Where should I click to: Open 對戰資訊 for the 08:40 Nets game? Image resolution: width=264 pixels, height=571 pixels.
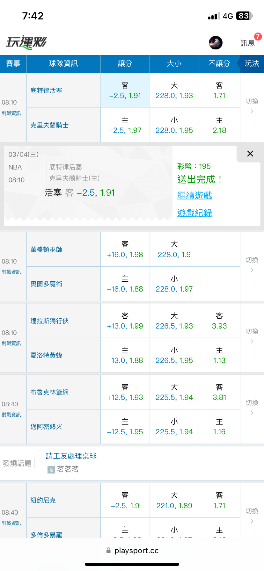[x=11, y=415]
